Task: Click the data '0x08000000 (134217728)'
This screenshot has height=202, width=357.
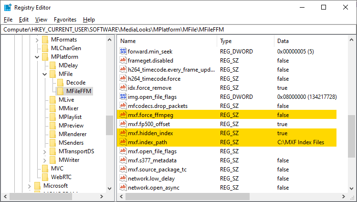Action: tap(307, 97)
